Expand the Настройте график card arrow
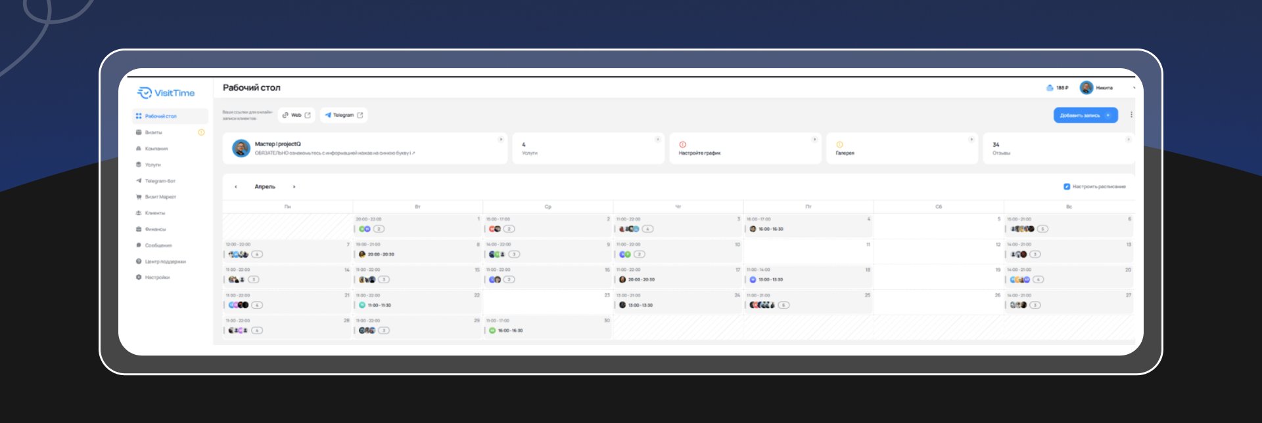This screenshot has width=1262, height=423. pos(814,139)
